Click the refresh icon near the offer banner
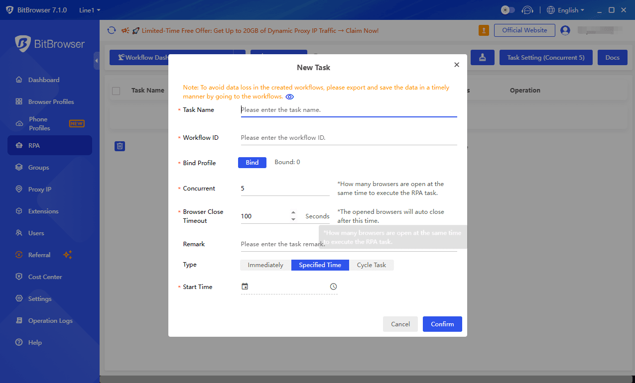 coord(112,30)
